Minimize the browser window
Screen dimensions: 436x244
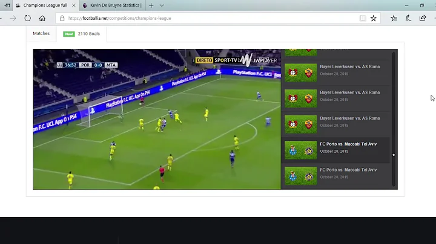[x=406, y=5]
